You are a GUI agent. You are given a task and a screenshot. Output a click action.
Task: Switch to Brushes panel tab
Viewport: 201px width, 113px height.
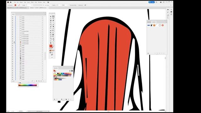click(x=149, y=22)
